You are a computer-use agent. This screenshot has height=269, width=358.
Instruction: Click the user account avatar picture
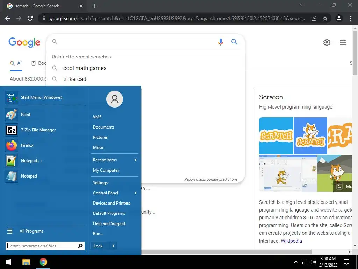click(115, 99)
